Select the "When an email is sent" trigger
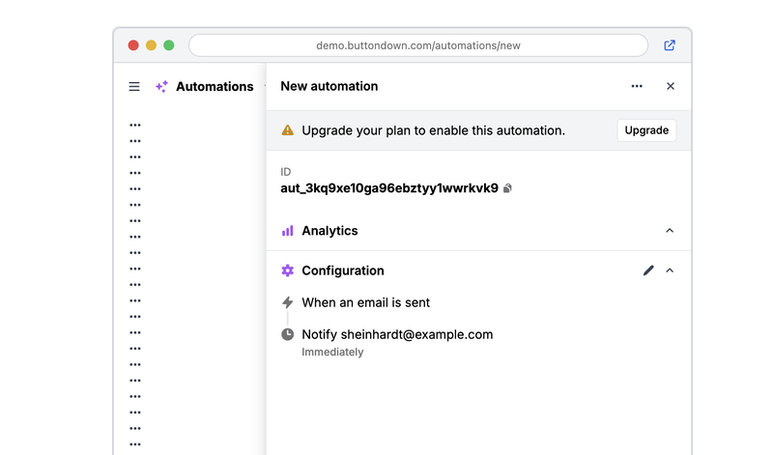773x455 pixels. 365,302
